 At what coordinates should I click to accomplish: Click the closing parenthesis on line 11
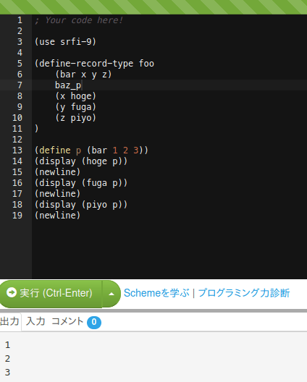click(37, 128)
